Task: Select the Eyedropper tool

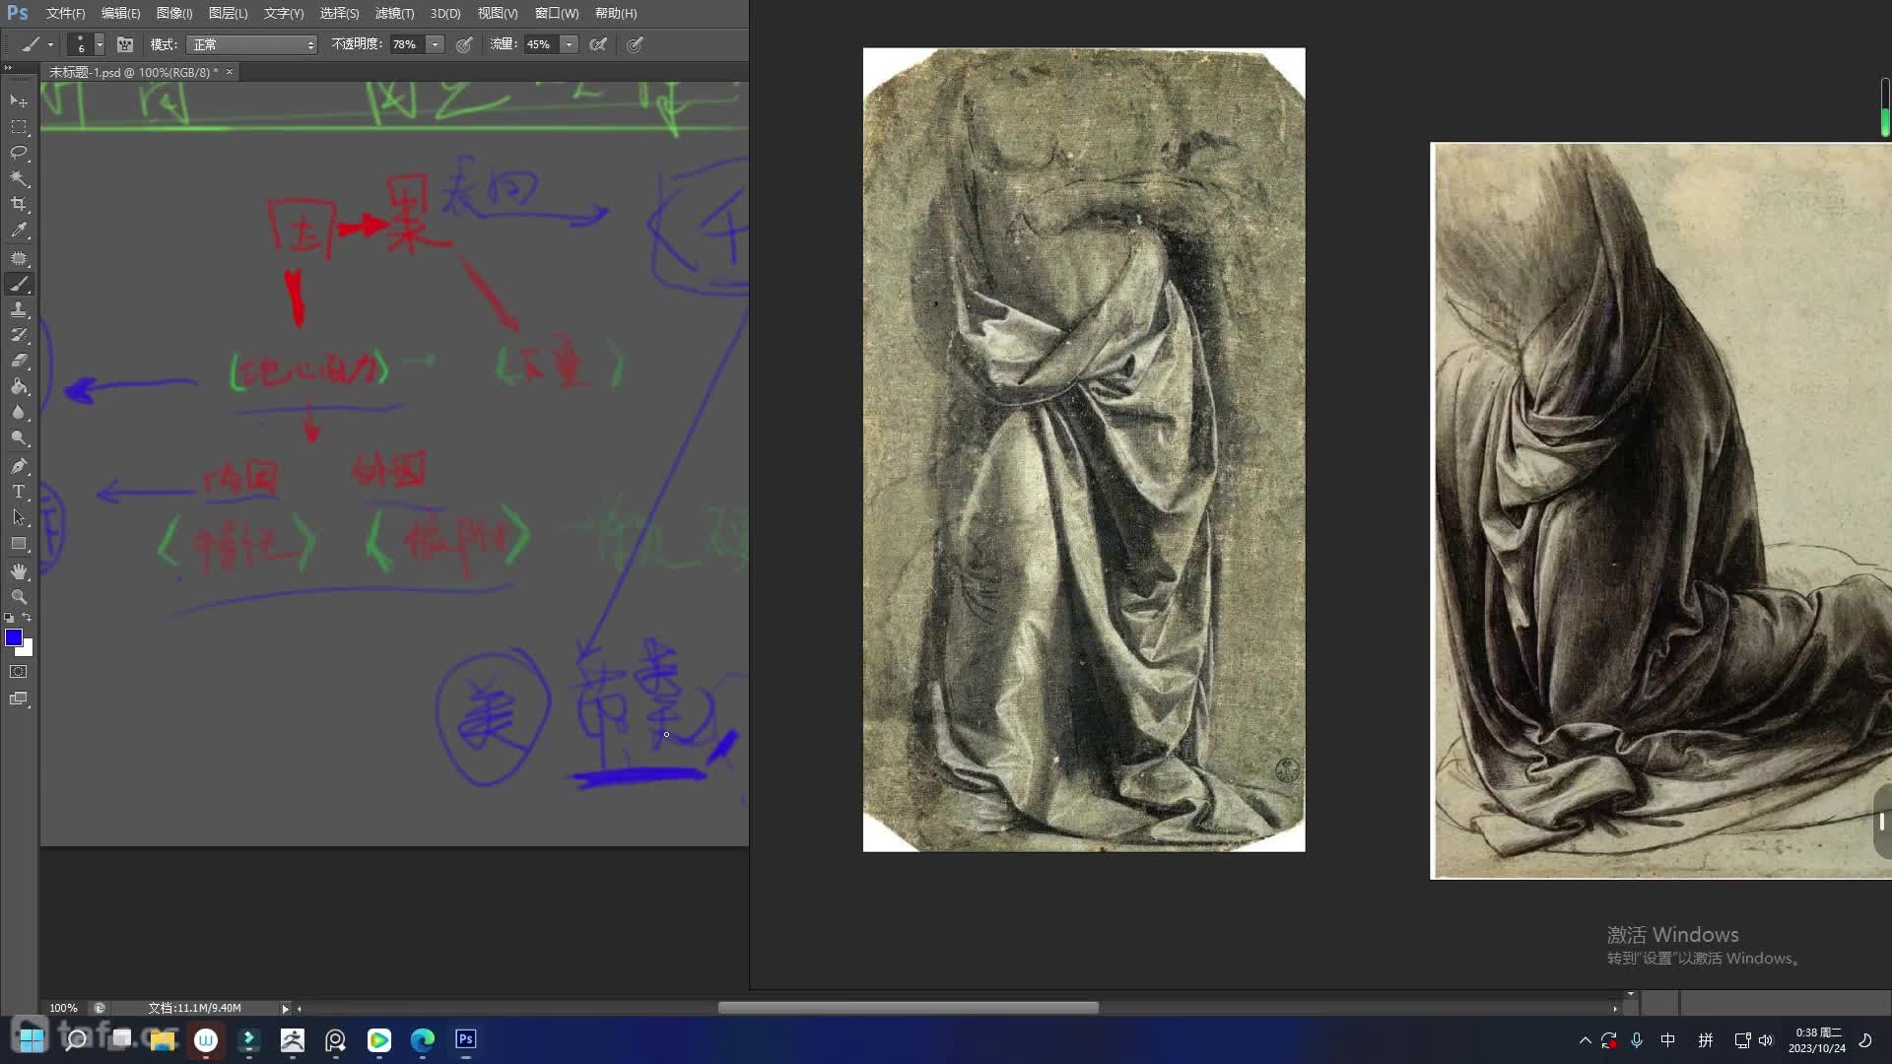Action: tap(19, 231)
